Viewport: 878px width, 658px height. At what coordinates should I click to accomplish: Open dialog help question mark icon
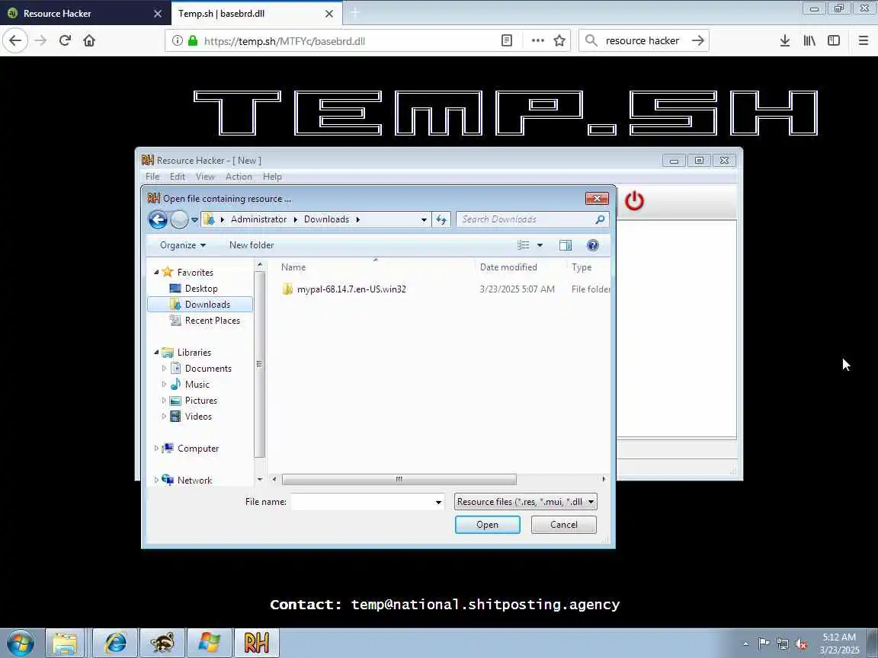593,245
